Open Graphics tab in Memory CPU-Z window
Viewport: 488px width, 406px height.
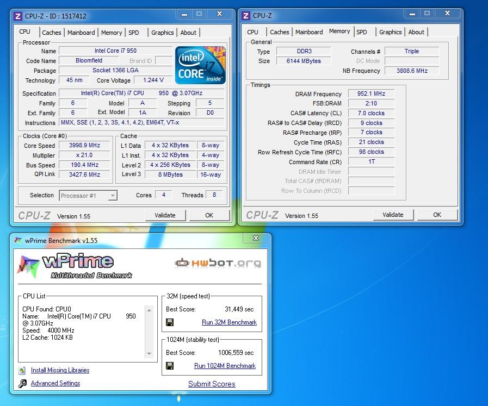point(390,32)
